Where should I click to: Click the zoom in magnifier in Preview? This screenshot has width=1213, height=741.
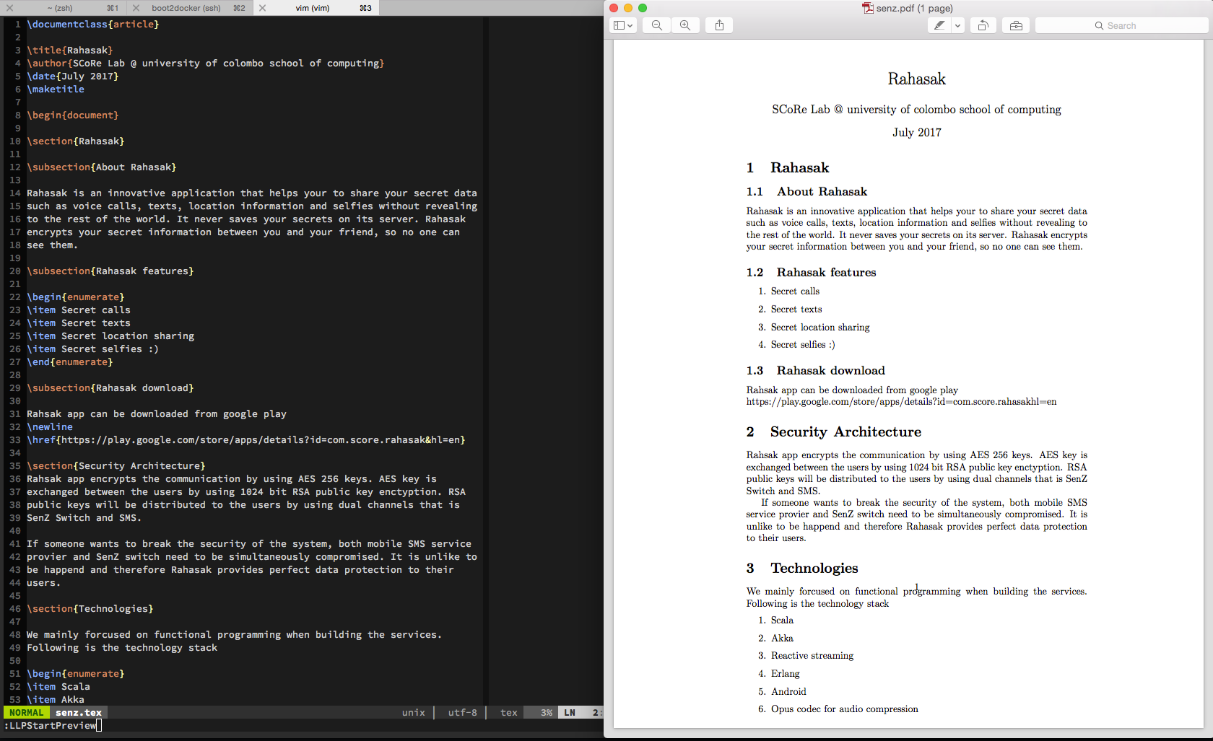(684, 25)
